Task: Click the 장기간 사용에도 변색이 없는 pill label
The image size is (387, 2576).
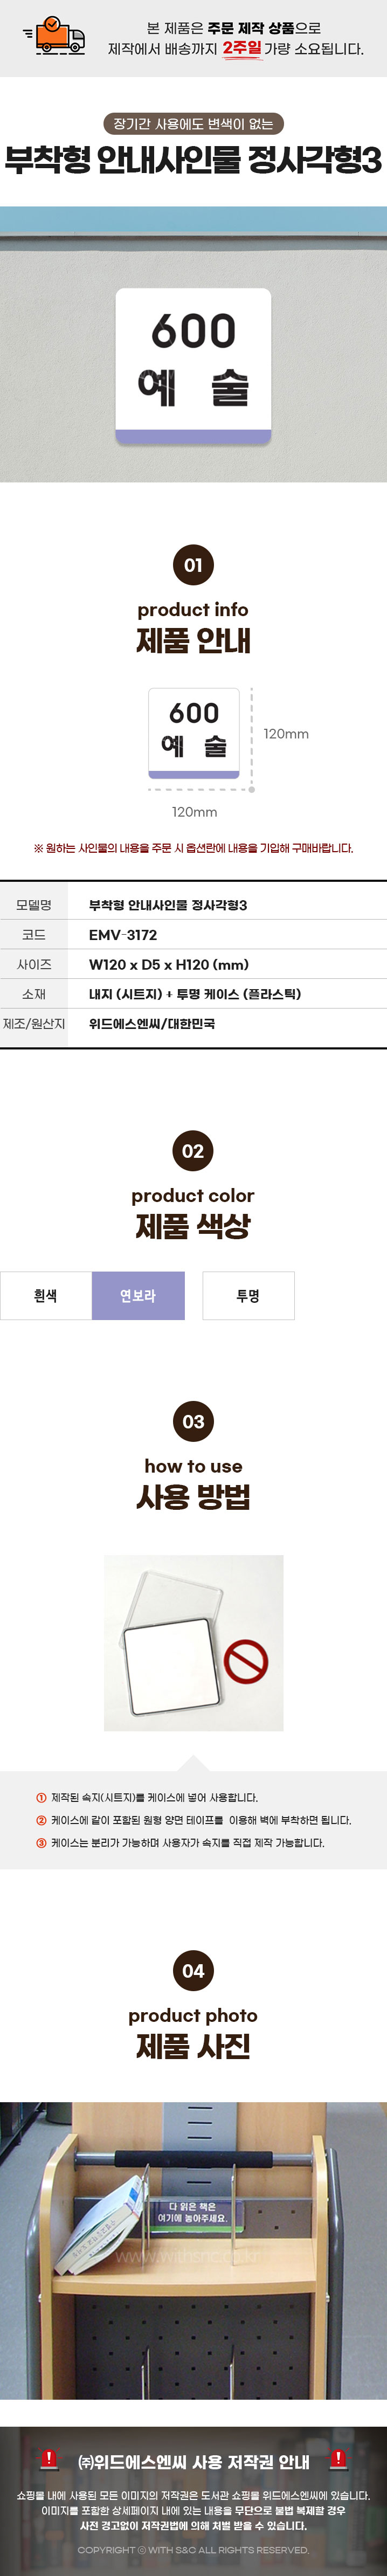Action: click(x=193, y=124)
